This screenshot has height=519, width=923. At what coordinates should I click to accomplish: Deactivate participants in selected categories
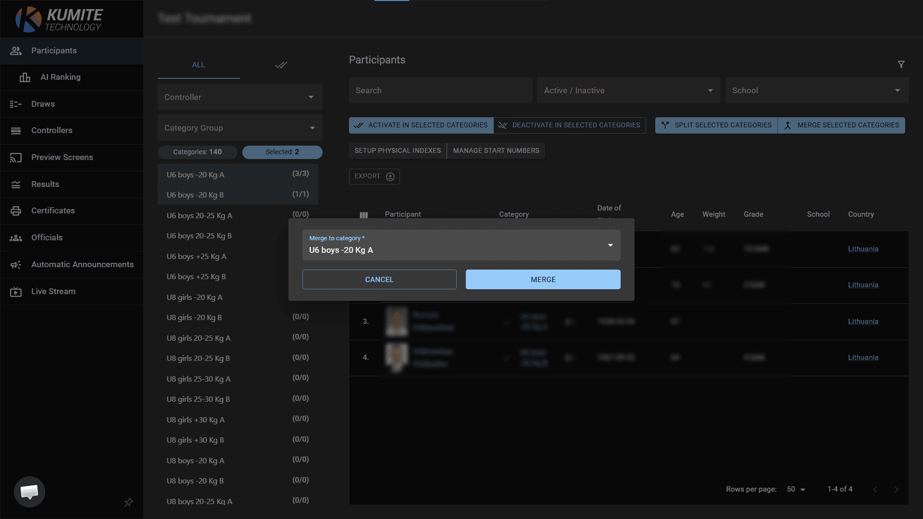[x=570, y=125]
